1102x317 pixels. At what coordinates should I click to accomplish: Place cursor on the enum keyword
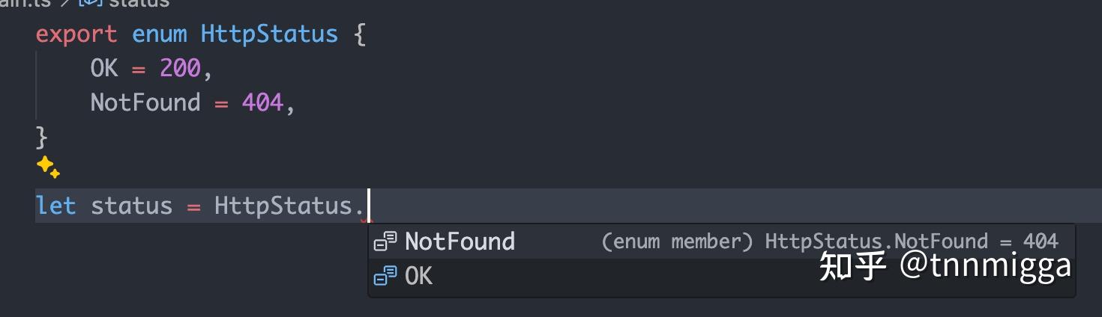click(159, 34)
